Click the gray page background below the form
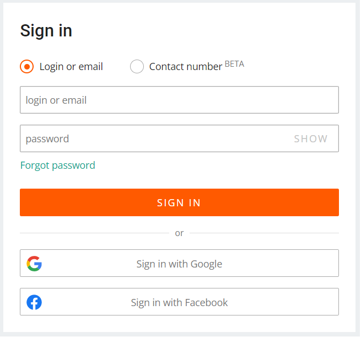 pos(179,334)
